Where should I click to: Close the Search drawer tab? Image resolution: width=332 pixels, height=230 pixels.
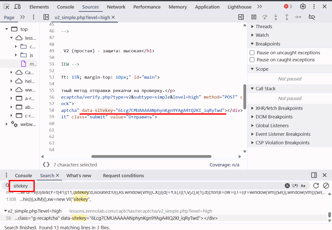57,175
